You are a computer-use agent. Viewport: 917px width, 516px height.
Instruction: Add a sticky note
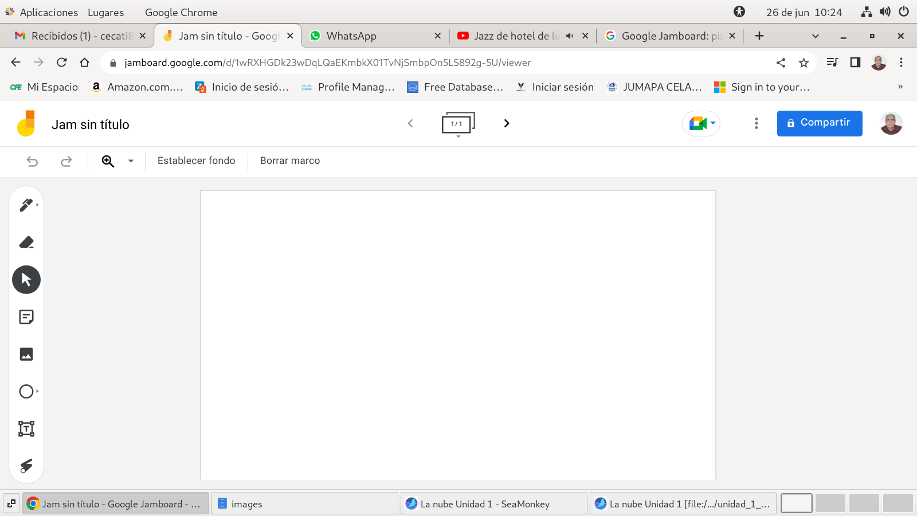[26, 317]
